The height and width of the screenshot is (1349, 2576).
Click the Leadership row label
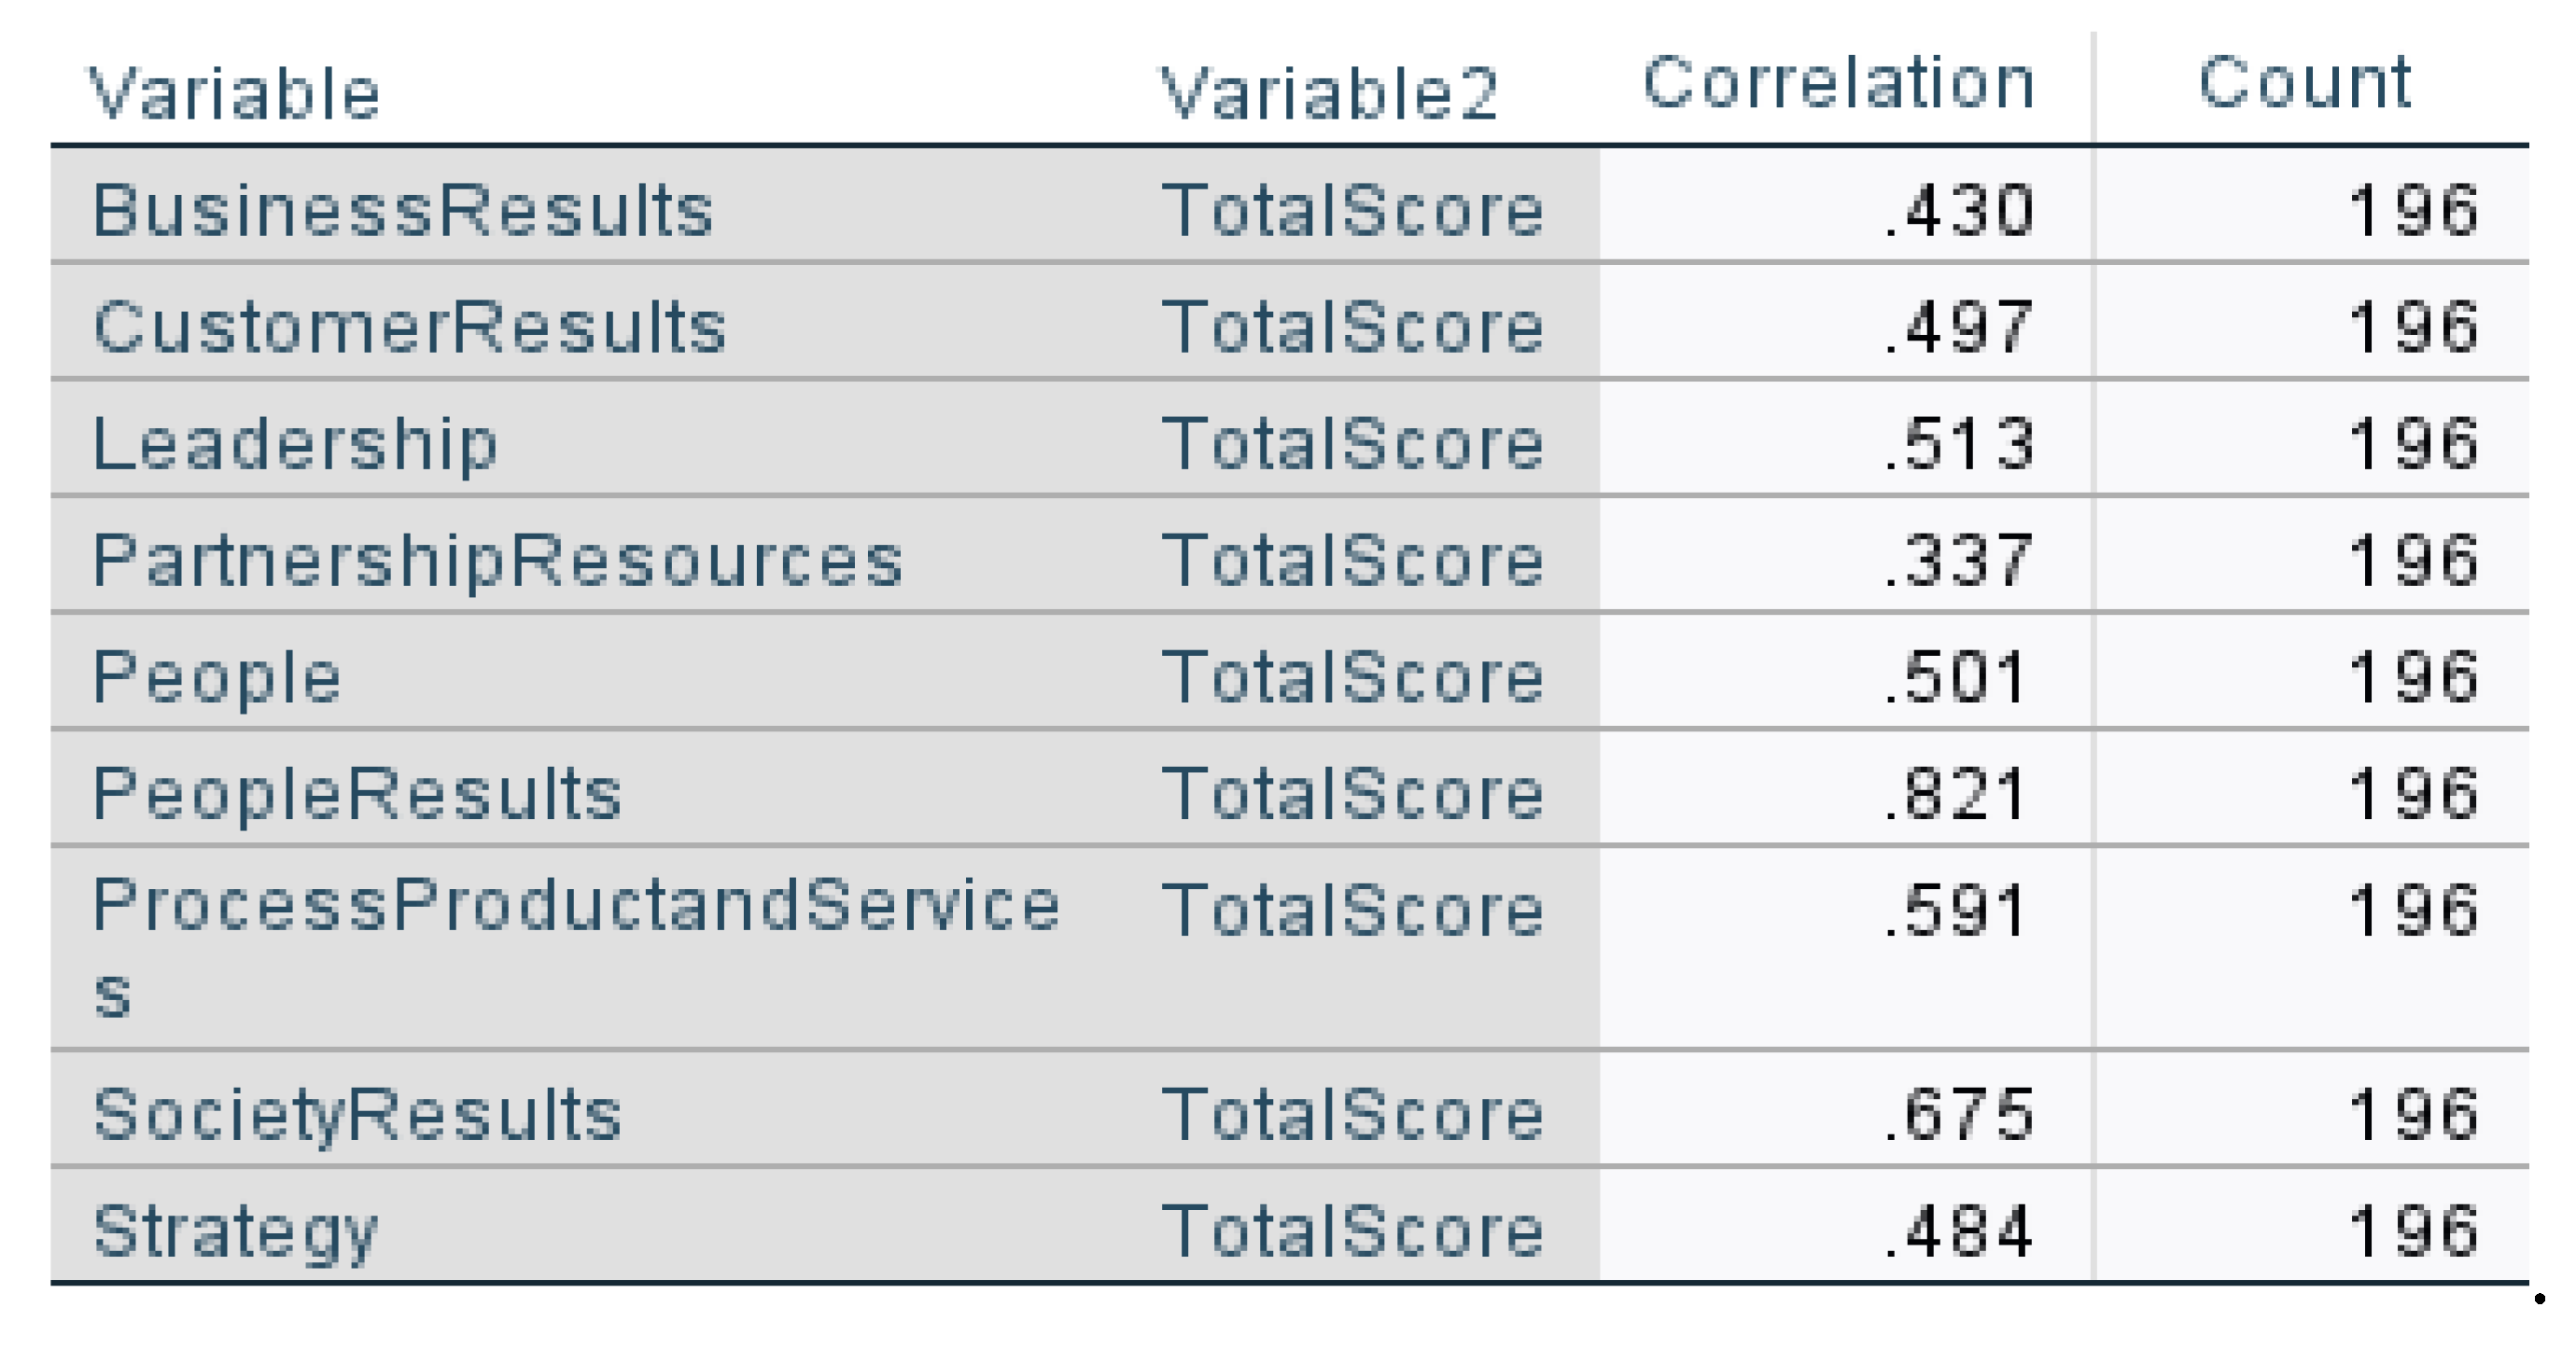click(x=295, y=444)
